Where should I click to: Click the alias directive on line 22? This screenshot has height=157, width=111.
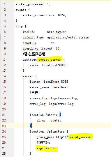pos(41,121)
